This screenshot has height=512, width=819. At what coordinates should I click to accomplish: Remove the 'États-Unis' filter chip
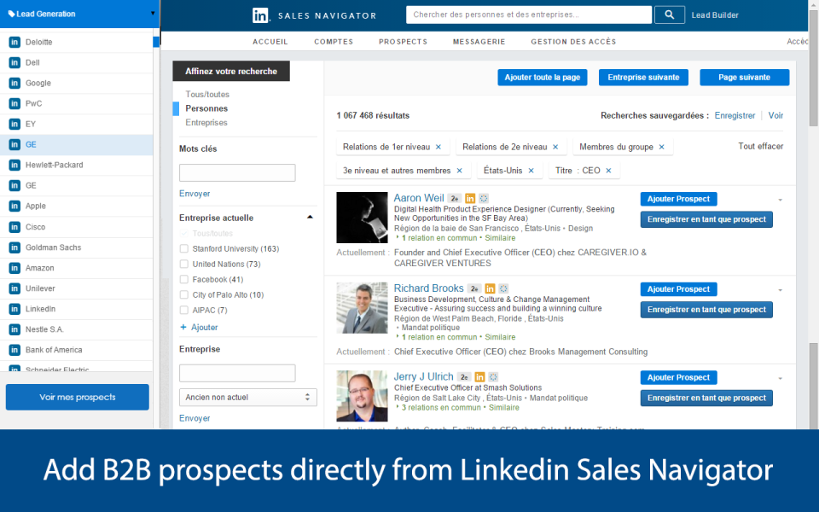tap(531, 171)
